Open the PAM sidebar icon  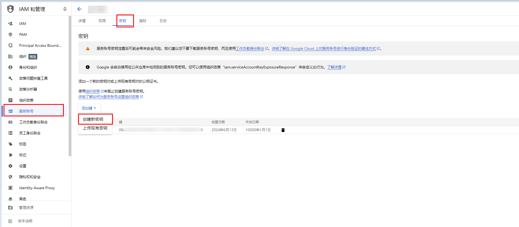coord(10,35)
